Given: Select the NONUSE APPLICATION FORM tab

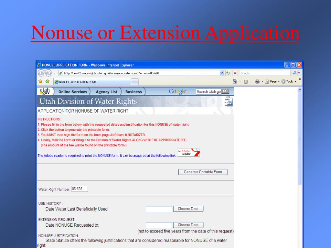Looking at the screenshot, I should click(x=92, y=82).
